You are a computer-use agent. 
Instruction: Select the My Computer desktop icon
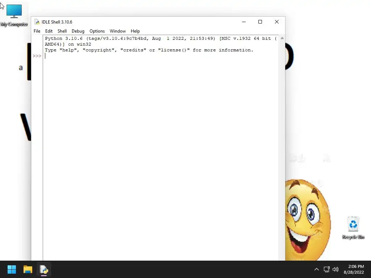(14, 15)
